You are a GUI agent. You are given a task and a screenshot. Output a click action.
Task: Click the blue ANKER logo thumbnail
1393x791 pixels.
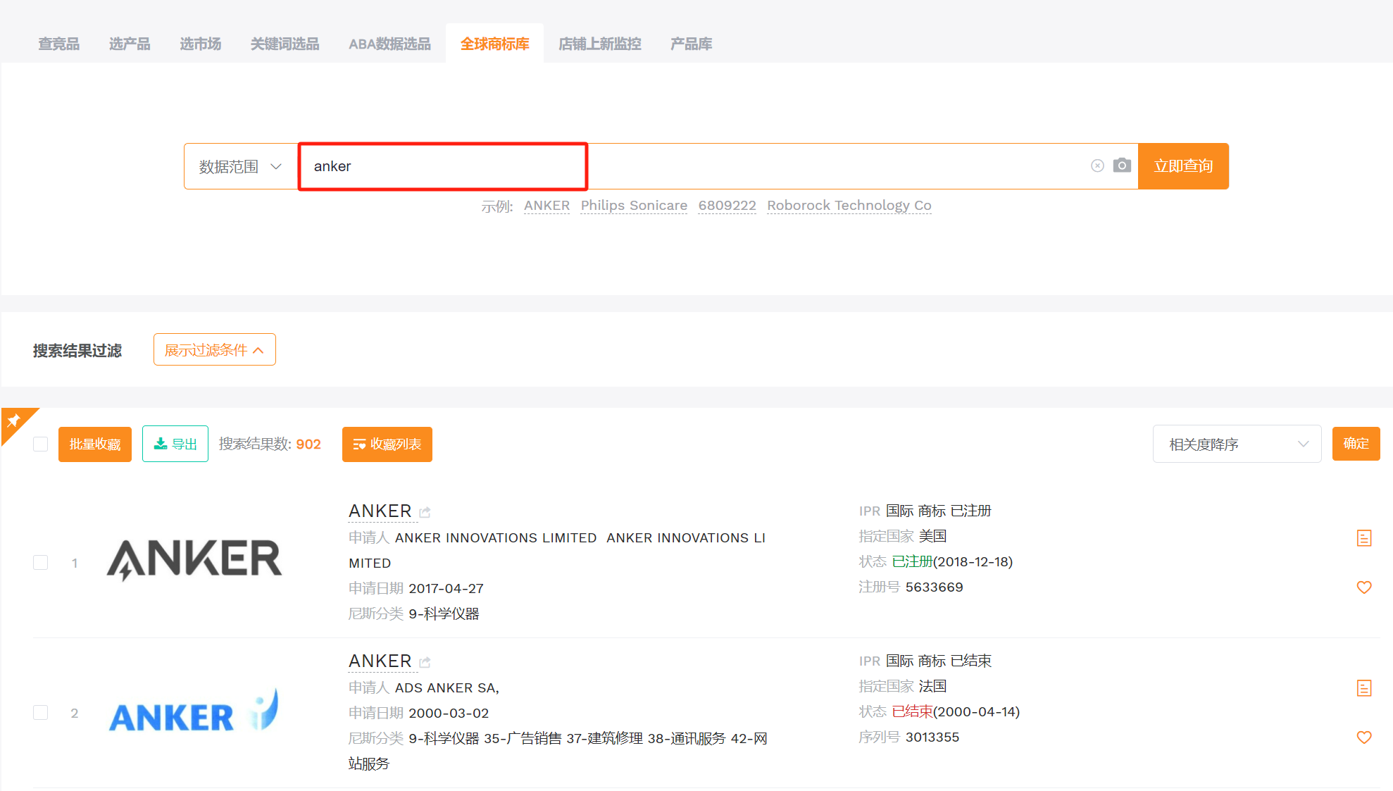(x=194, y=711)
